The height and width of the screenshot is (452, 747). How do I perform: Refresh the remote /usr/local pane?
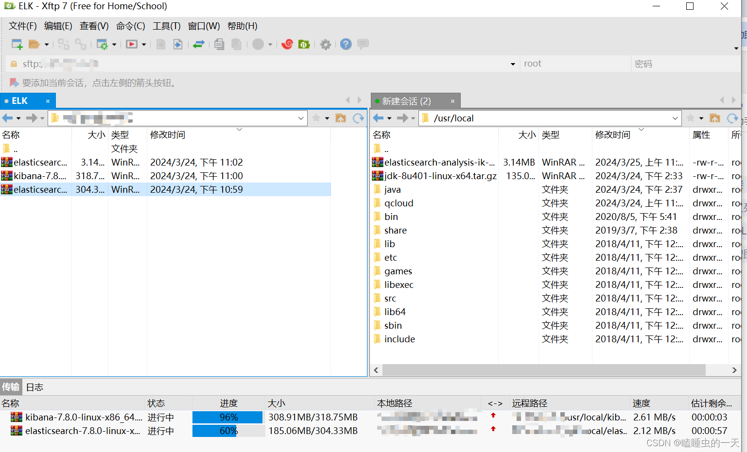[732, 118]
